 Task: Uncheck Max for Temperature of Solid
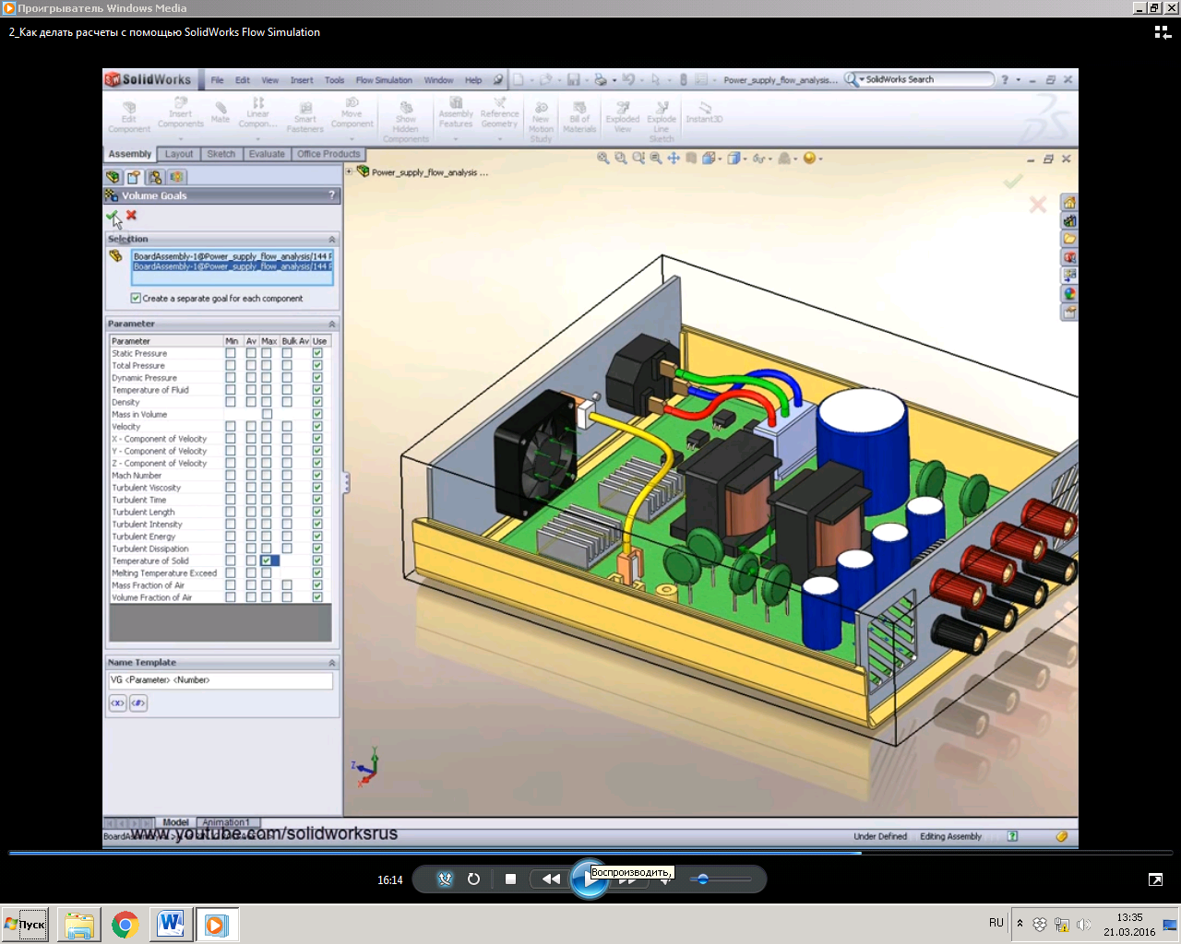(267, 560)
